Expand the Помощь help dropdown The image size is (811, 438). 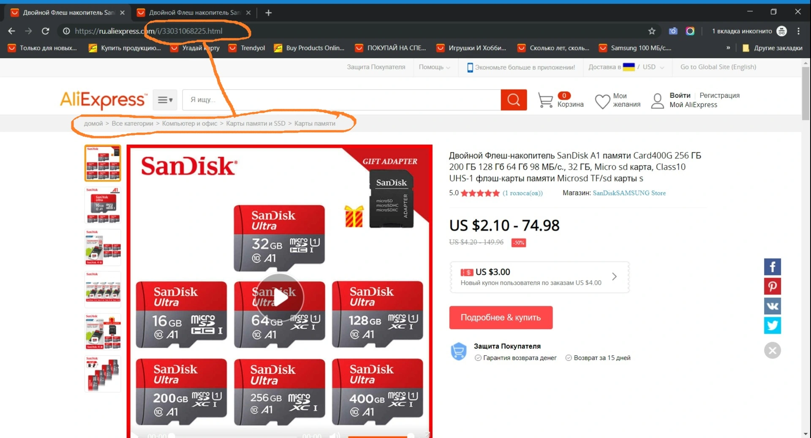(x=434, y=67)
